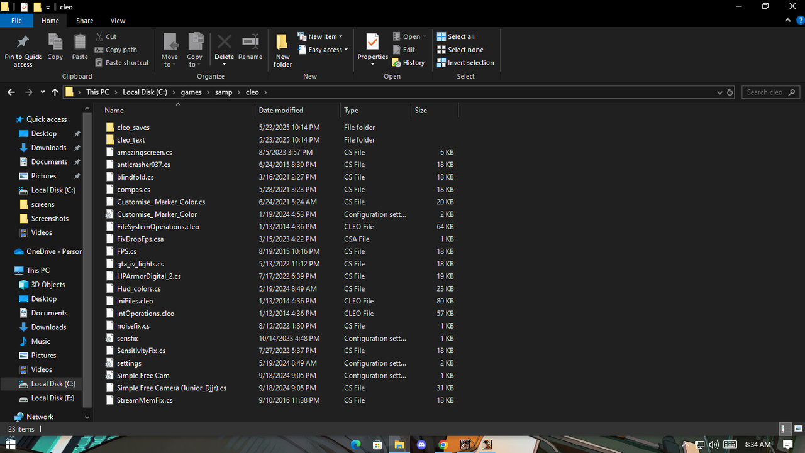This screenshot has height=453, width=805.
Task: Switch to details view layout
Action: 785,429
